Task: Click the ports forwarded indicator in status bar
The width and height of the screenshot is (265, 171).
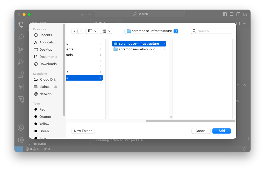Action: point(47,149)
